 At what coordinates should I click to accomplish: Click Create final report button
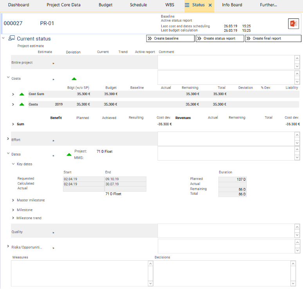click(x=273, y=38)
